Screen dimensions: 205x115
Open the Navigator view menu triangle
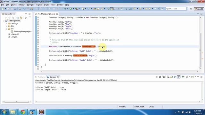coord(30,17)
